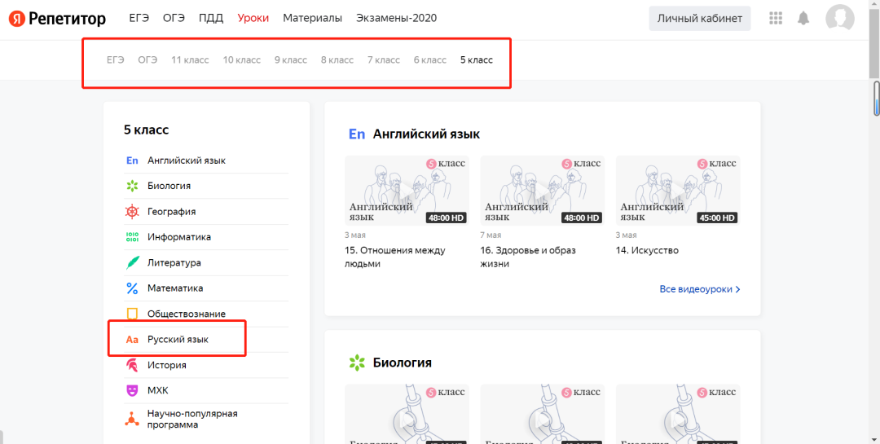Click the Личный кабинет button
The image size is (880, 444).
pos(700,19)
